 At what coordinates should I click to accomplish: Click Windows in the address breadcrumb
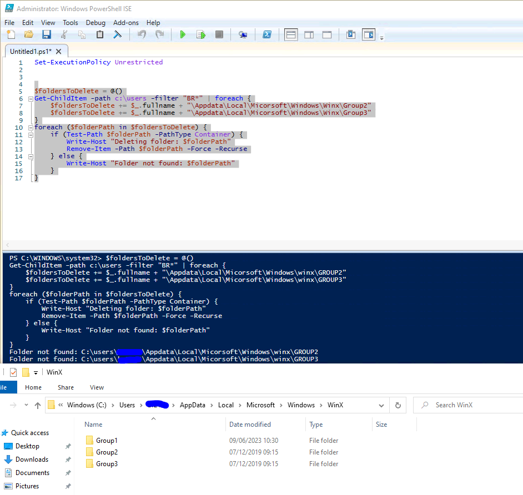(x=301, y=405)
